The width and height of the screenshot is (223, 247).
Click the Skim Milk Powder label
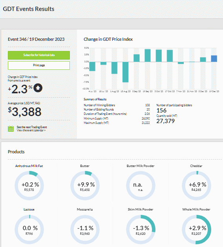(141, 209)
